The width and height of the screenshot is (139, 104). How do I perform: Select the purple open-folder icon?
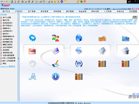[x=56, y=51]
